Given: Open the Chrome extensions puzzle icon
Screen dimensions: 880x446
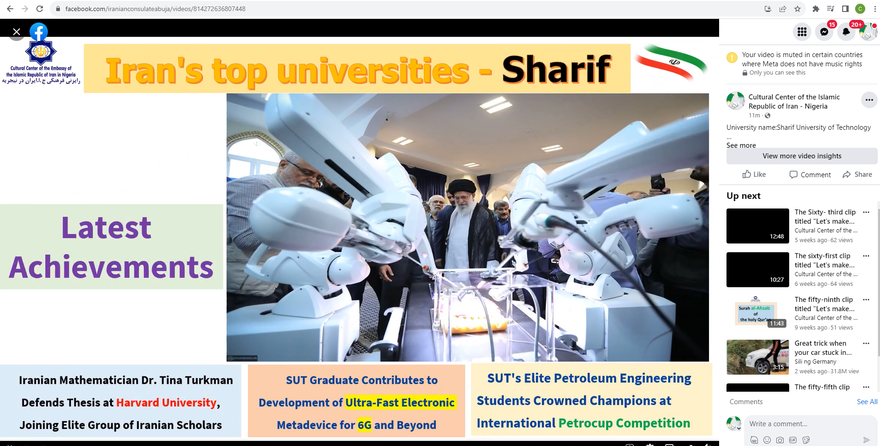Looking at the screenshot, I should click(816, 9).
